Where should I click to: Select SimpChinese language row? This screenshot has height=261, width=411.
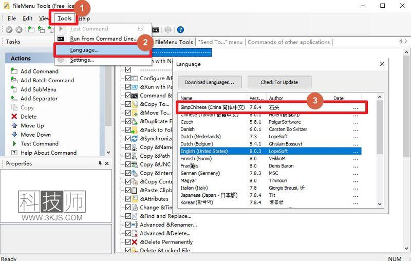click(271, 107)
